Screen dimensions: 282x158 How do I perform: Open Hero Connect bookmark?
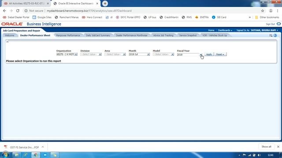point(92,17)
